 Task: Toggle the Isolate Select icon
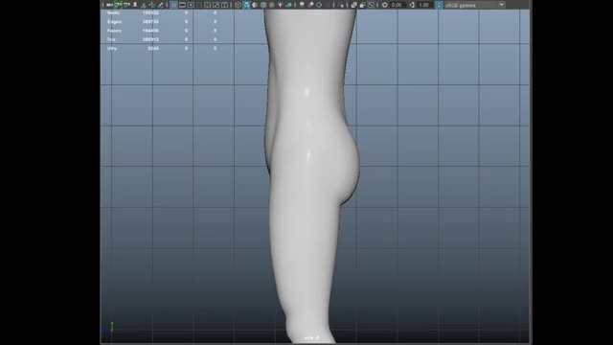[x=342, y=5]
